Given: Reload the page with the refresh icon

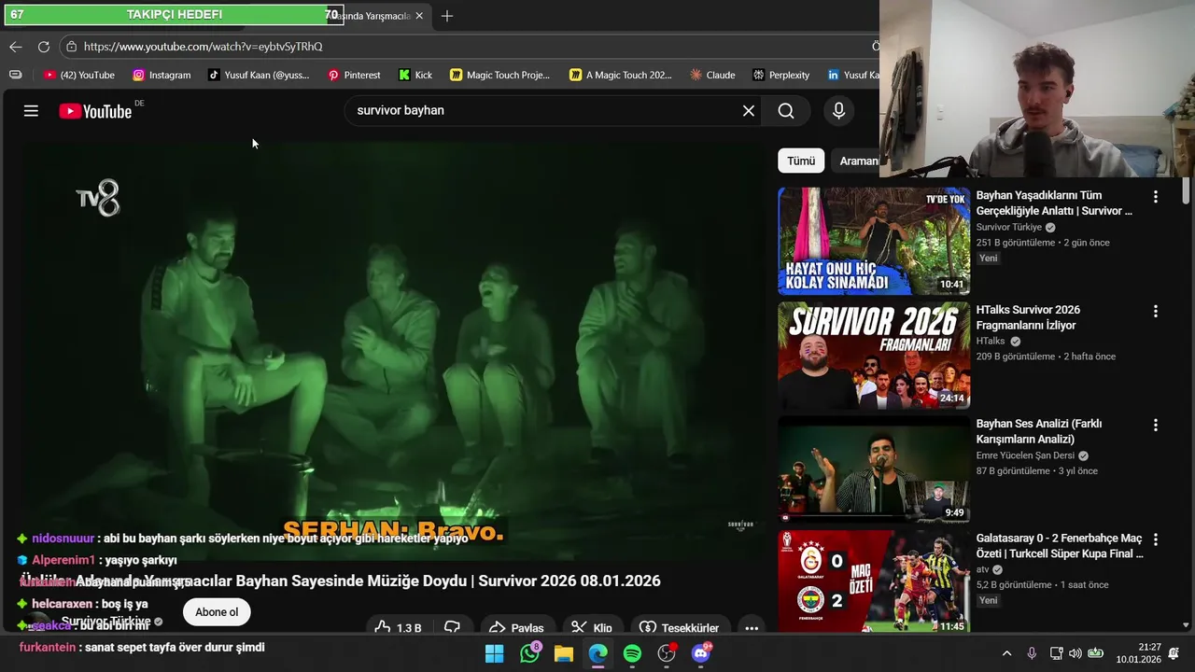Looking at the screenshot, I should (44, 47).
